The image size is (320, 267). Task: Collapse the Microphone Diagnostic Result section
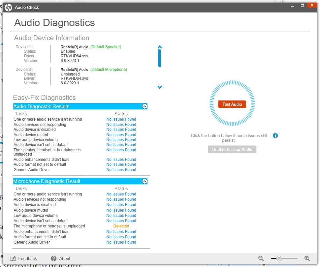(x=144, y=181)
